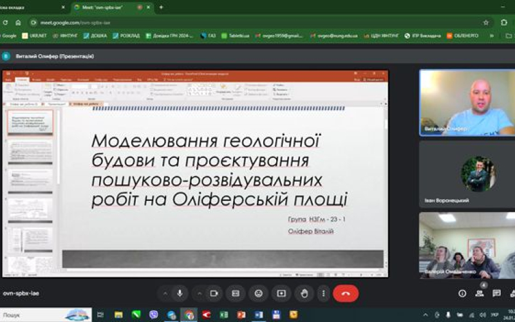Bookmark this page with star icon
This screenshot has width=515, height=322.
486,23
